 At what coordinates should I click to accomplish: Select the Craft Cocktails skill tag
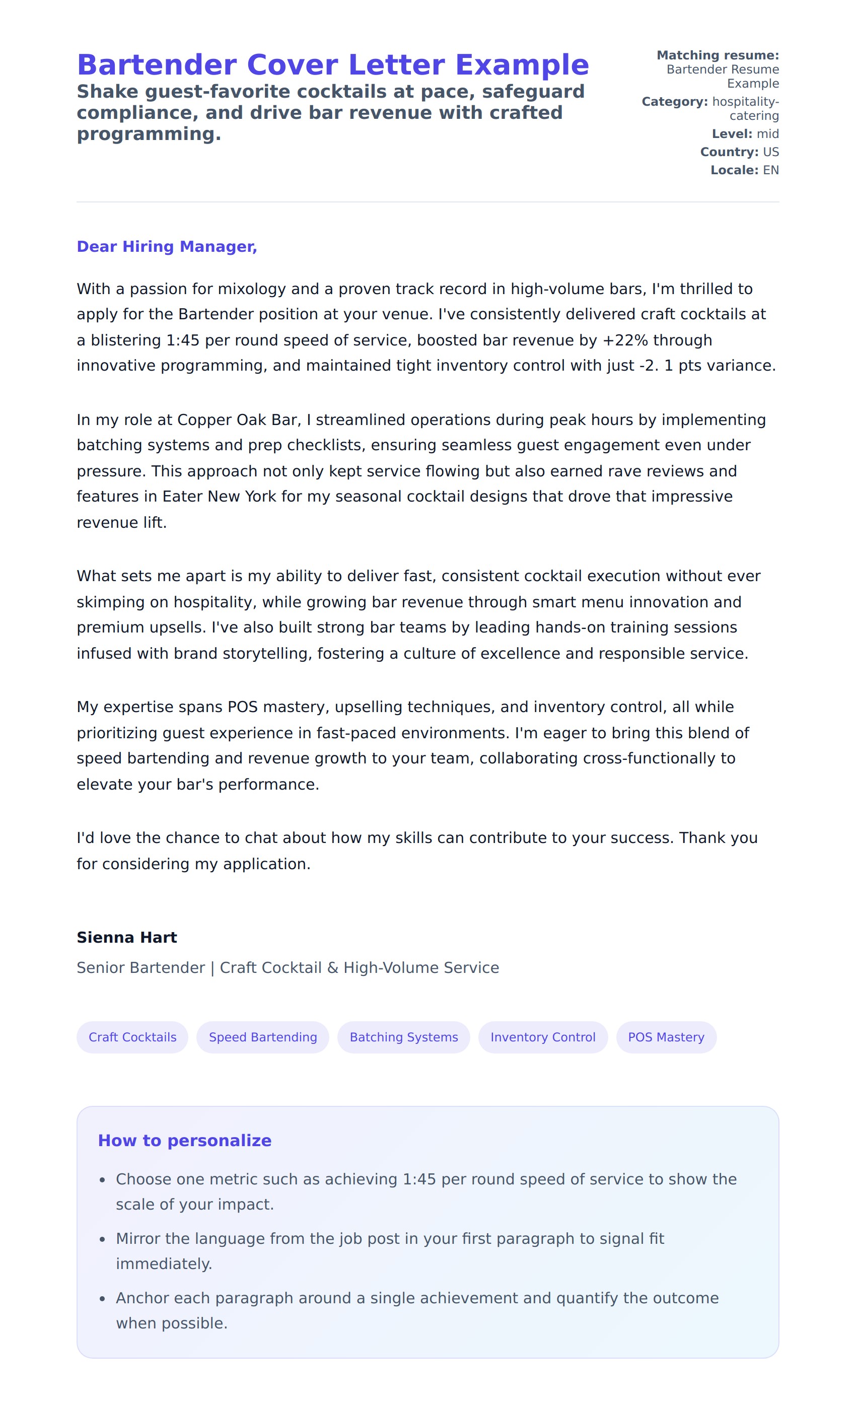tap(132, 1037)
